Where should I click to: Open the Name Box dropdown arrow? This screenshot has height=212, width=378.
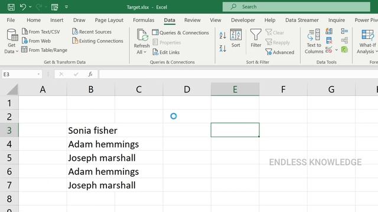(38, 74)
